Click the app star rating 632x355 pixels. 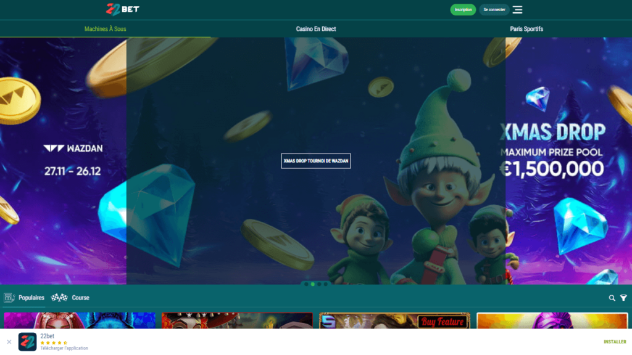coord(54,343)
